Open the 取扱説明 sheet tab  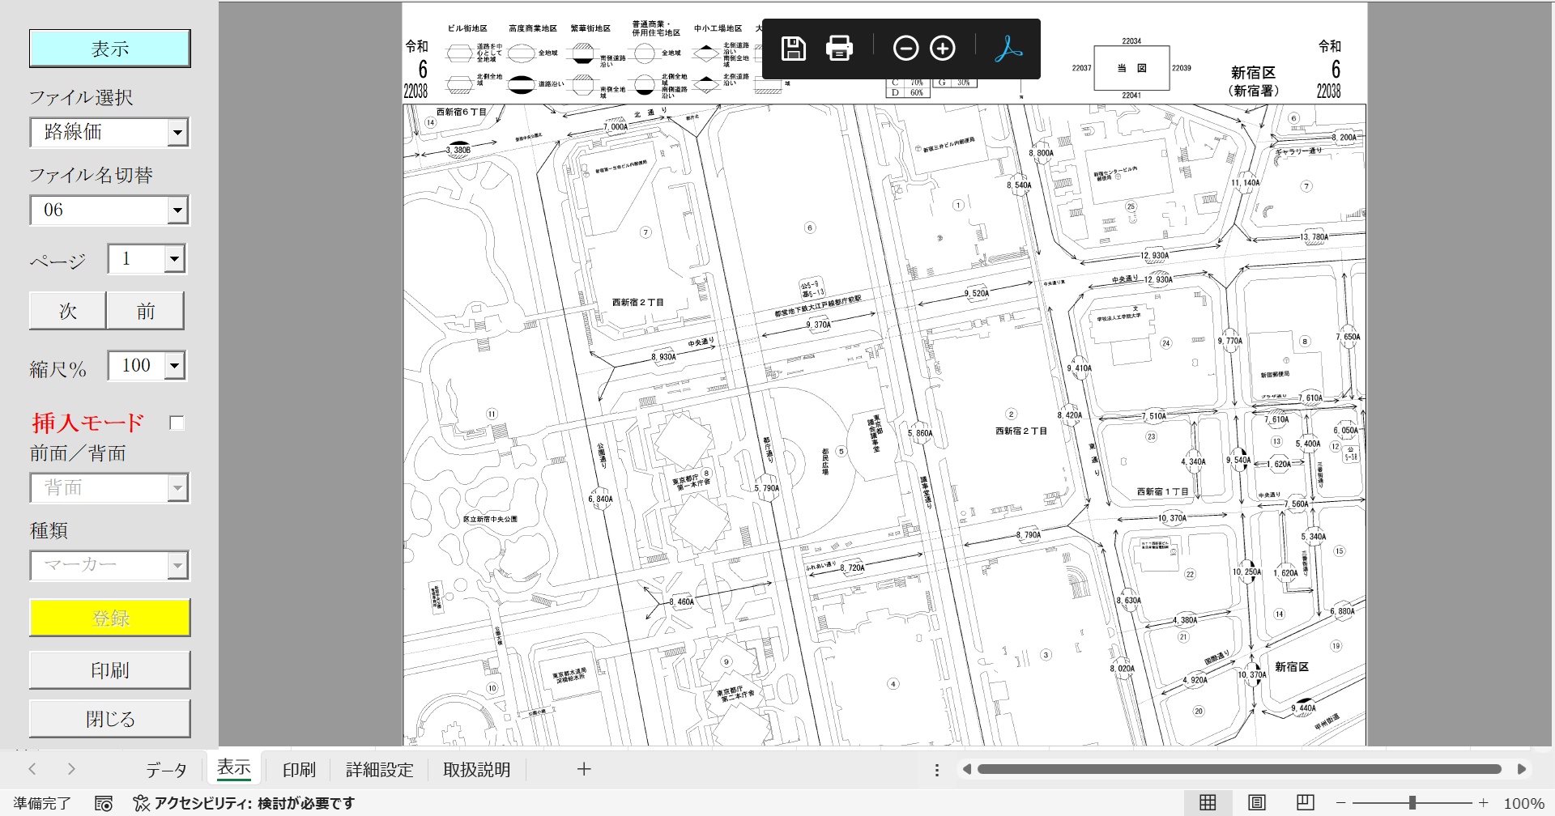tap(476, 770)
